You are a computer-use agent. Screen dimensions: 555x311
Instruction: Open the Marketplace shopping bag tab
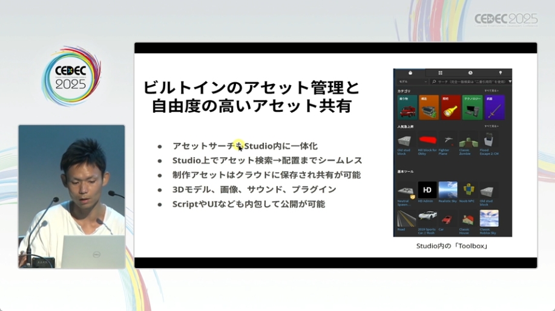[410, 72]
